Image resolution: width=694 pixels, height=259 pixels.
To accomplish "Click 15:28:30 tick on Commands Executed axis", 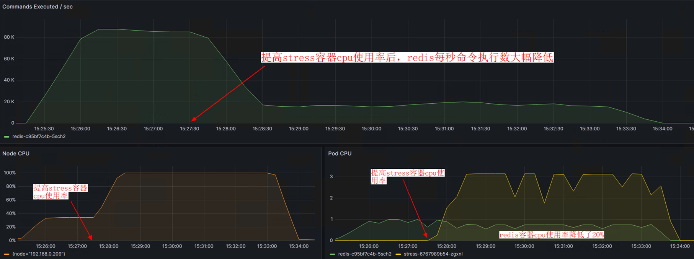I will point(262,129).
